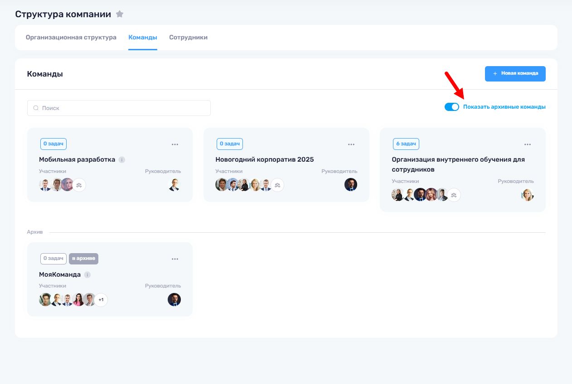Screen dimensions: 572x384
Task: Click the search magnifier icon
Action: point(36,108)
